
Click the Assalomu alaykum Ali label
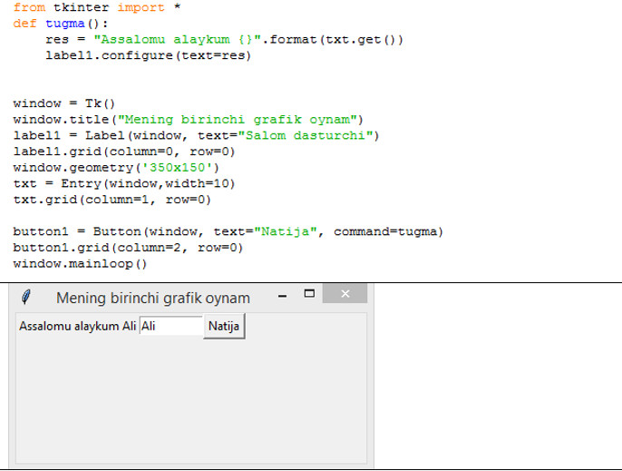tap(78, 326)
